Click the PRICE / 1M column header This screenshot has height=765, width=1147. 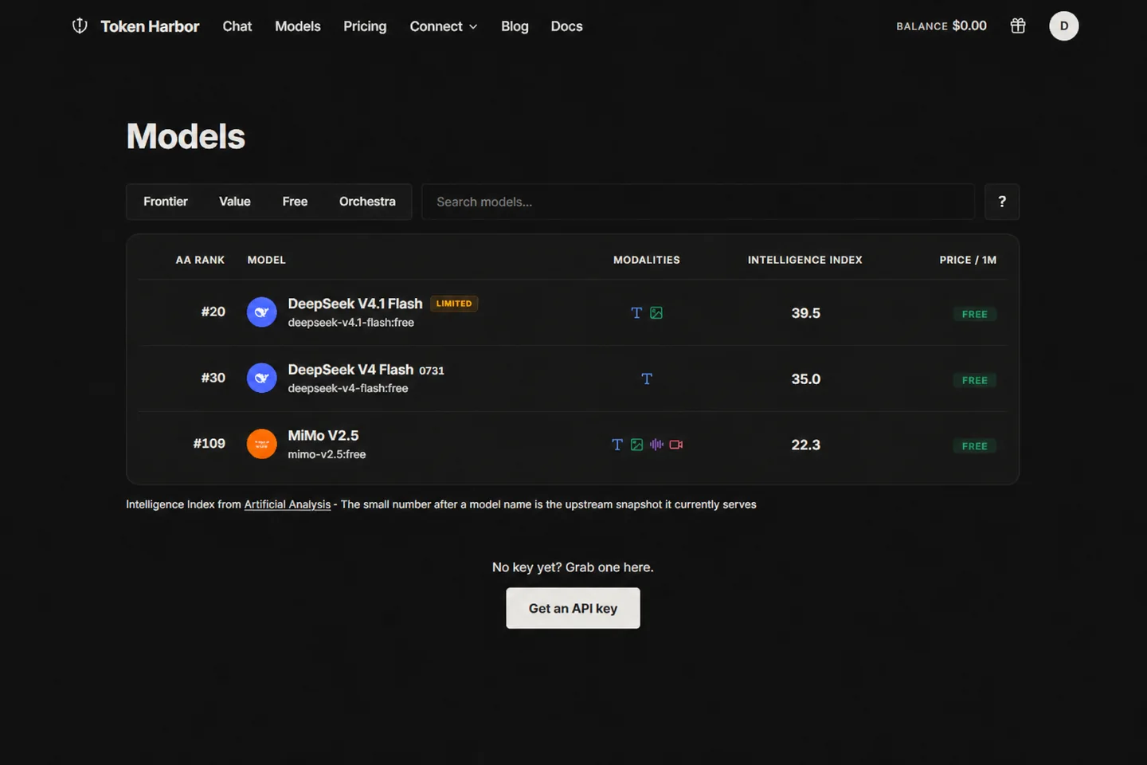pyautogui.click(x=968, y=260)
